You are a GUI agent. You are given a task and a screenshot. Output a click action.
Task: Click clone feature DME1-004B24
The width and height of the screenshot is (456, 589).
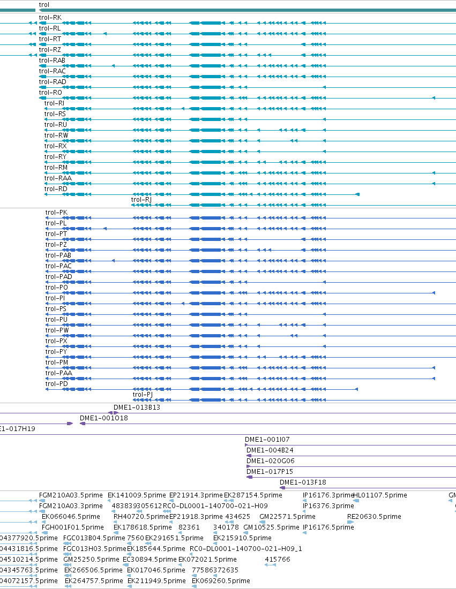tap(270, 450)
